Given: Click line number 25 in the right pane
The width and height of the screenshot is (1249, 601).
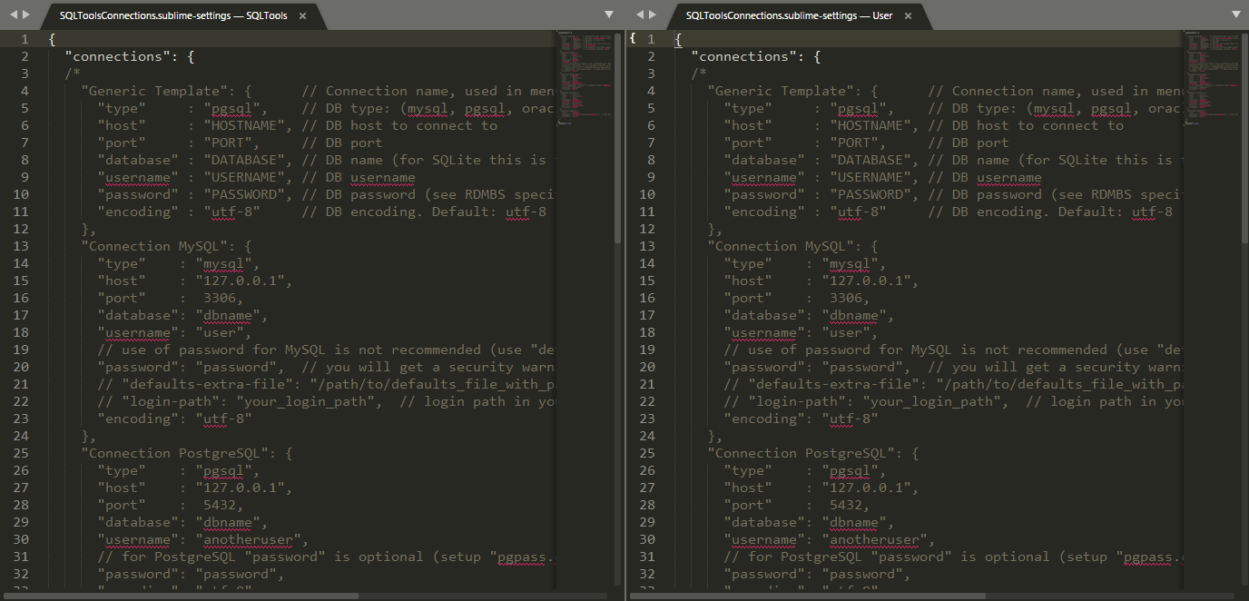Looking at the screenshot, I should 650,452.
